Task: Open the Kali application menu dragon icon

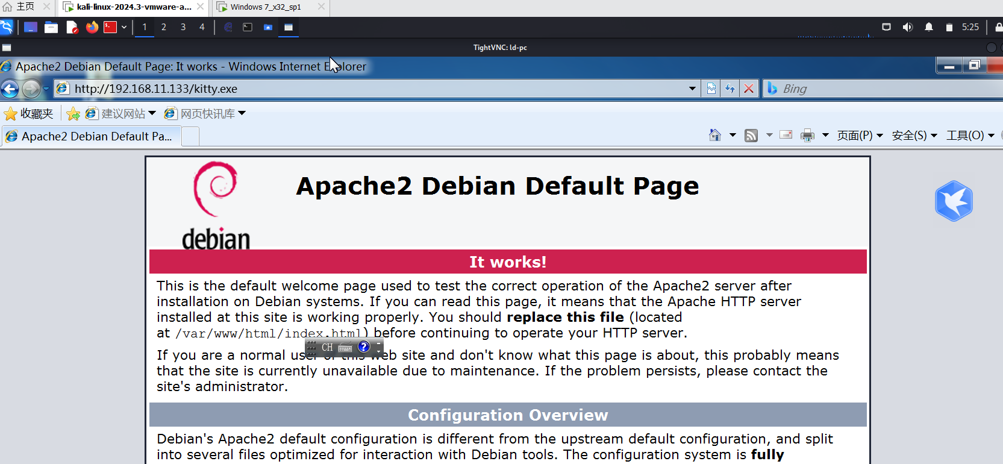Action: (x=6, y=27)
